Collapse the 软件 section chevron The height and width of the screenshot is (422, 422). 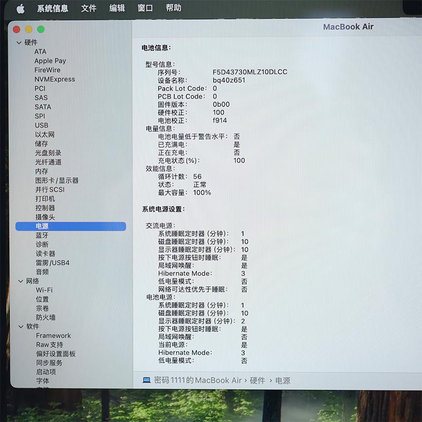(x=21, y=327)
